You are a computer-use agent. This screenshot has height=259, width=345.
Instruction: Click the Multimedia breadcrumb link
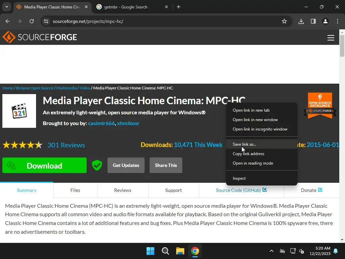[66, 88]
